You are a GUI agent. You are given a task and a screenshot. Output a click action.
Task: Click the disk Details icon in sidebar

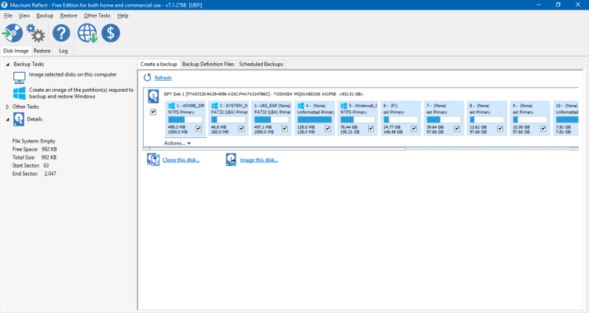pyautogui.click(x=19, y=119)
